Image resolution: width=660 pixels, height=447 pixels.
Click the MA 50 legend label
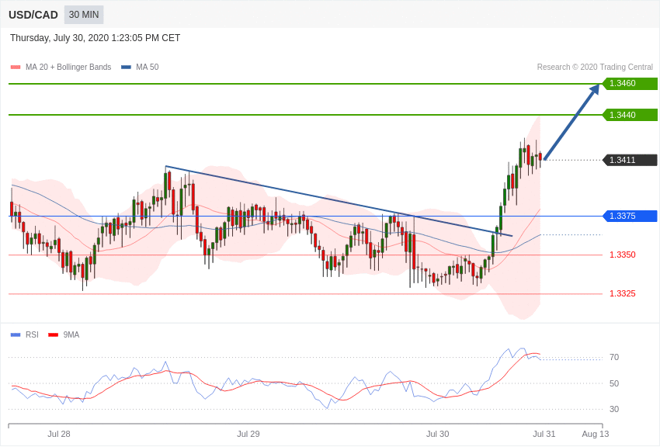point(148,68)
